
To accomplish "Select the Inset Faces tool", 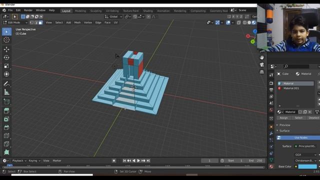I will [6, 119].
